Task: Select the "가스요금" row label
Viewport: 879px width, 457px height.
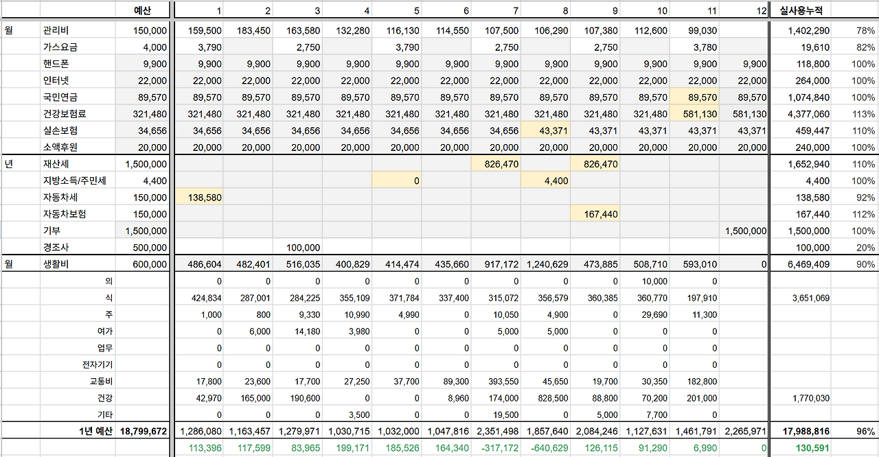Action: click(x=60, y=47)
